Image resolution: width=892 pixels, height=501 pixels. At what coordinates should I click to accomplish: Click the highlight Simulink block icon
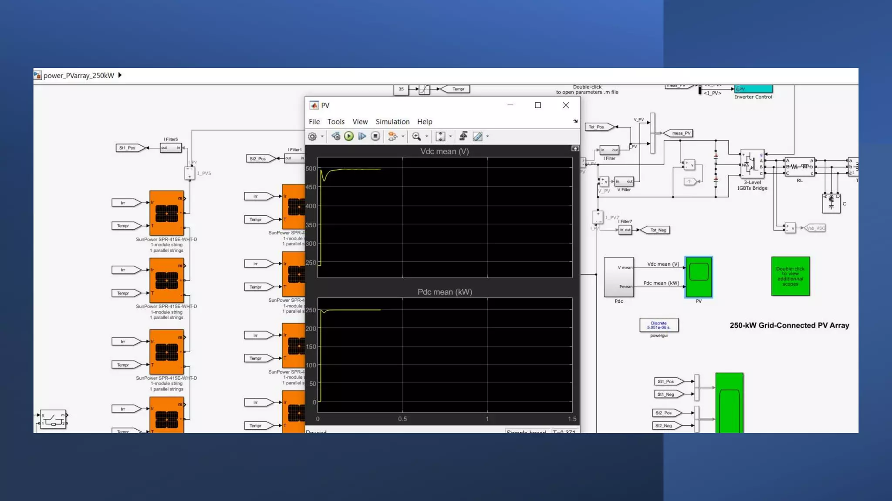pyautogui.click(x=392, y=137)
